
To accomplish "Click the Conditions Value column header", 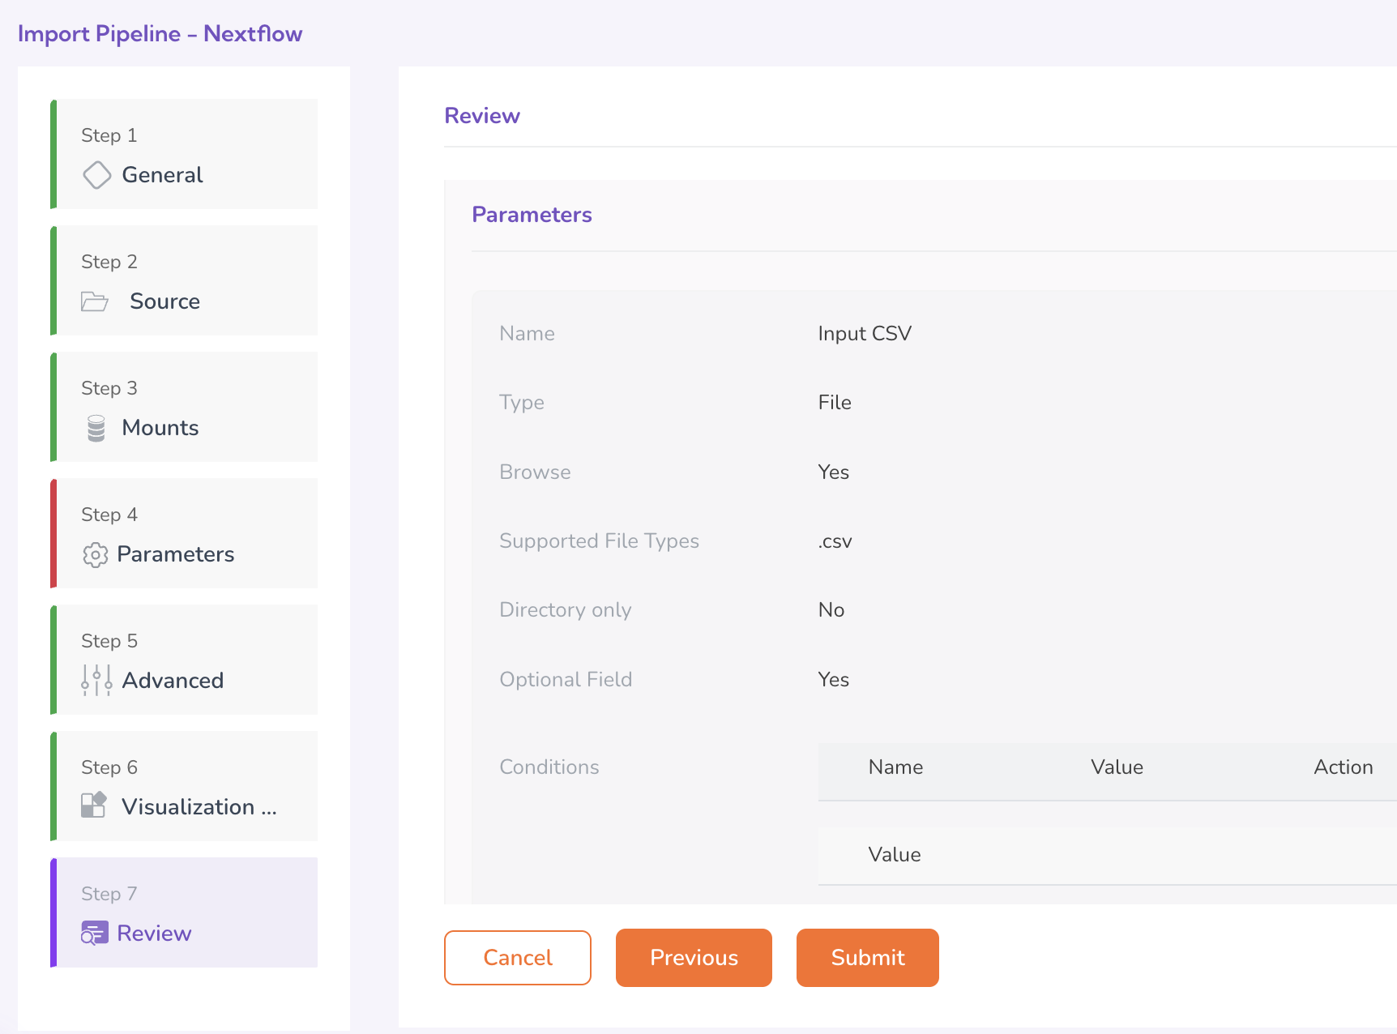I will (1117, 767).
